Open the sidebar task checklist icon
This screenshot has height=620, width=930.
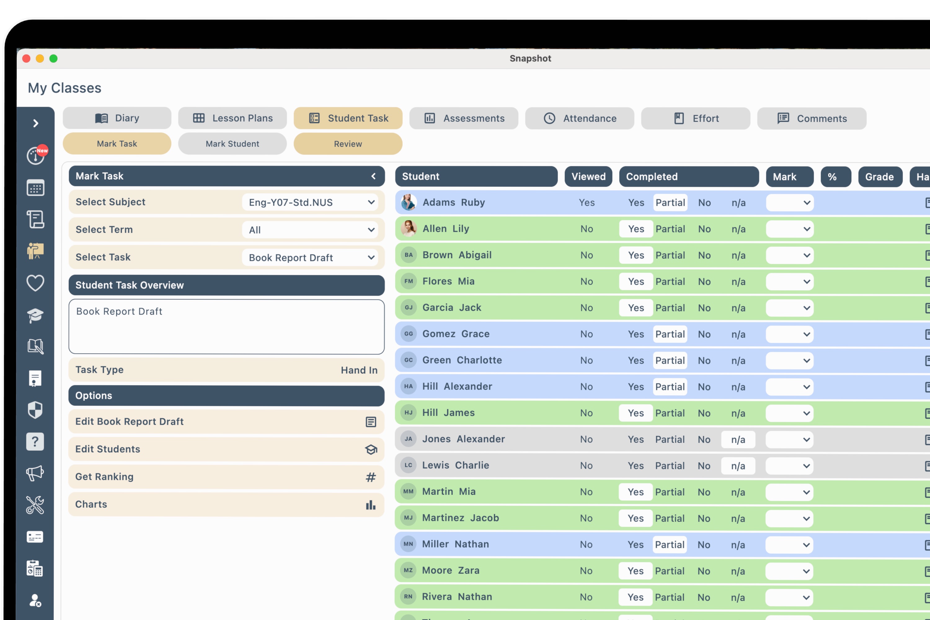click(35, 219)
